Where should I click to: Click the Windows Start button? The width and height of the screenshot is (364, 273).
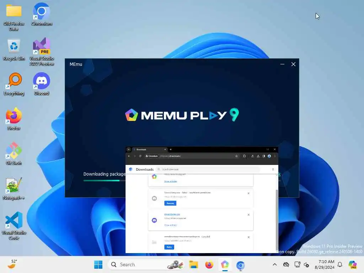coord(98,264)
